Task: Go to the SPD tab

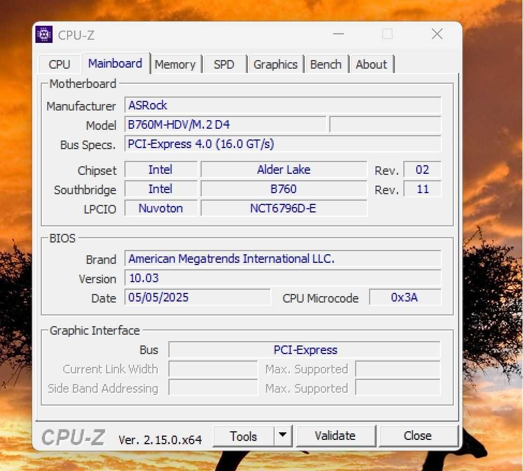Action: click(224, 64)
